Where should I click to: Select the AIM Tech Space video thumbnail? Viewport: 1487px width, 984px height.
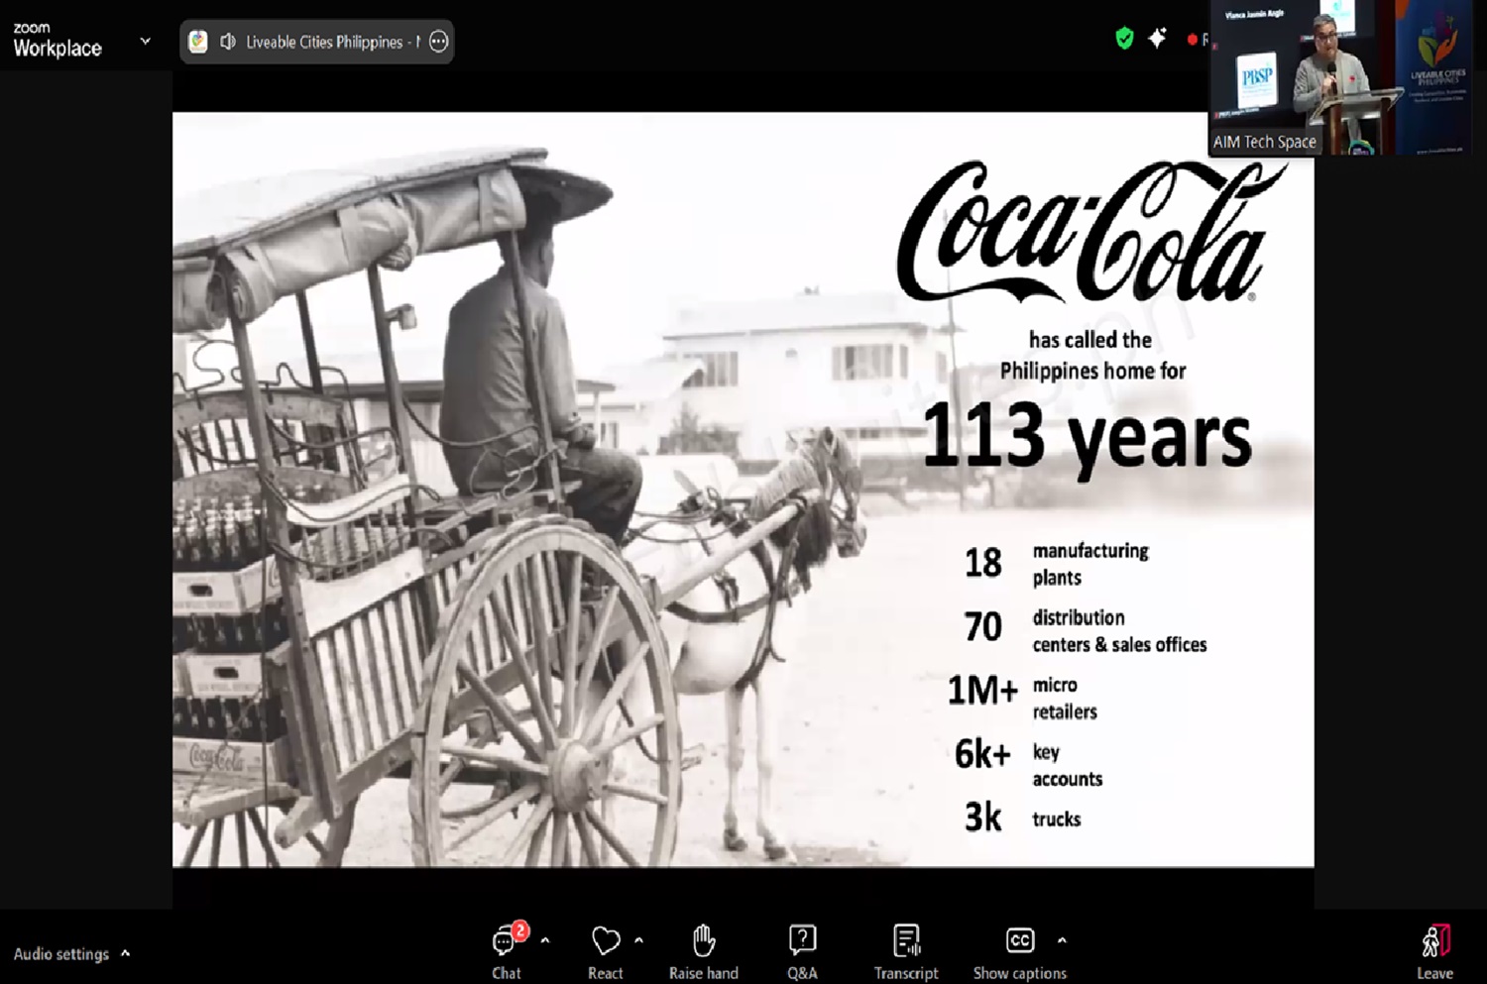pos(1340,77)
